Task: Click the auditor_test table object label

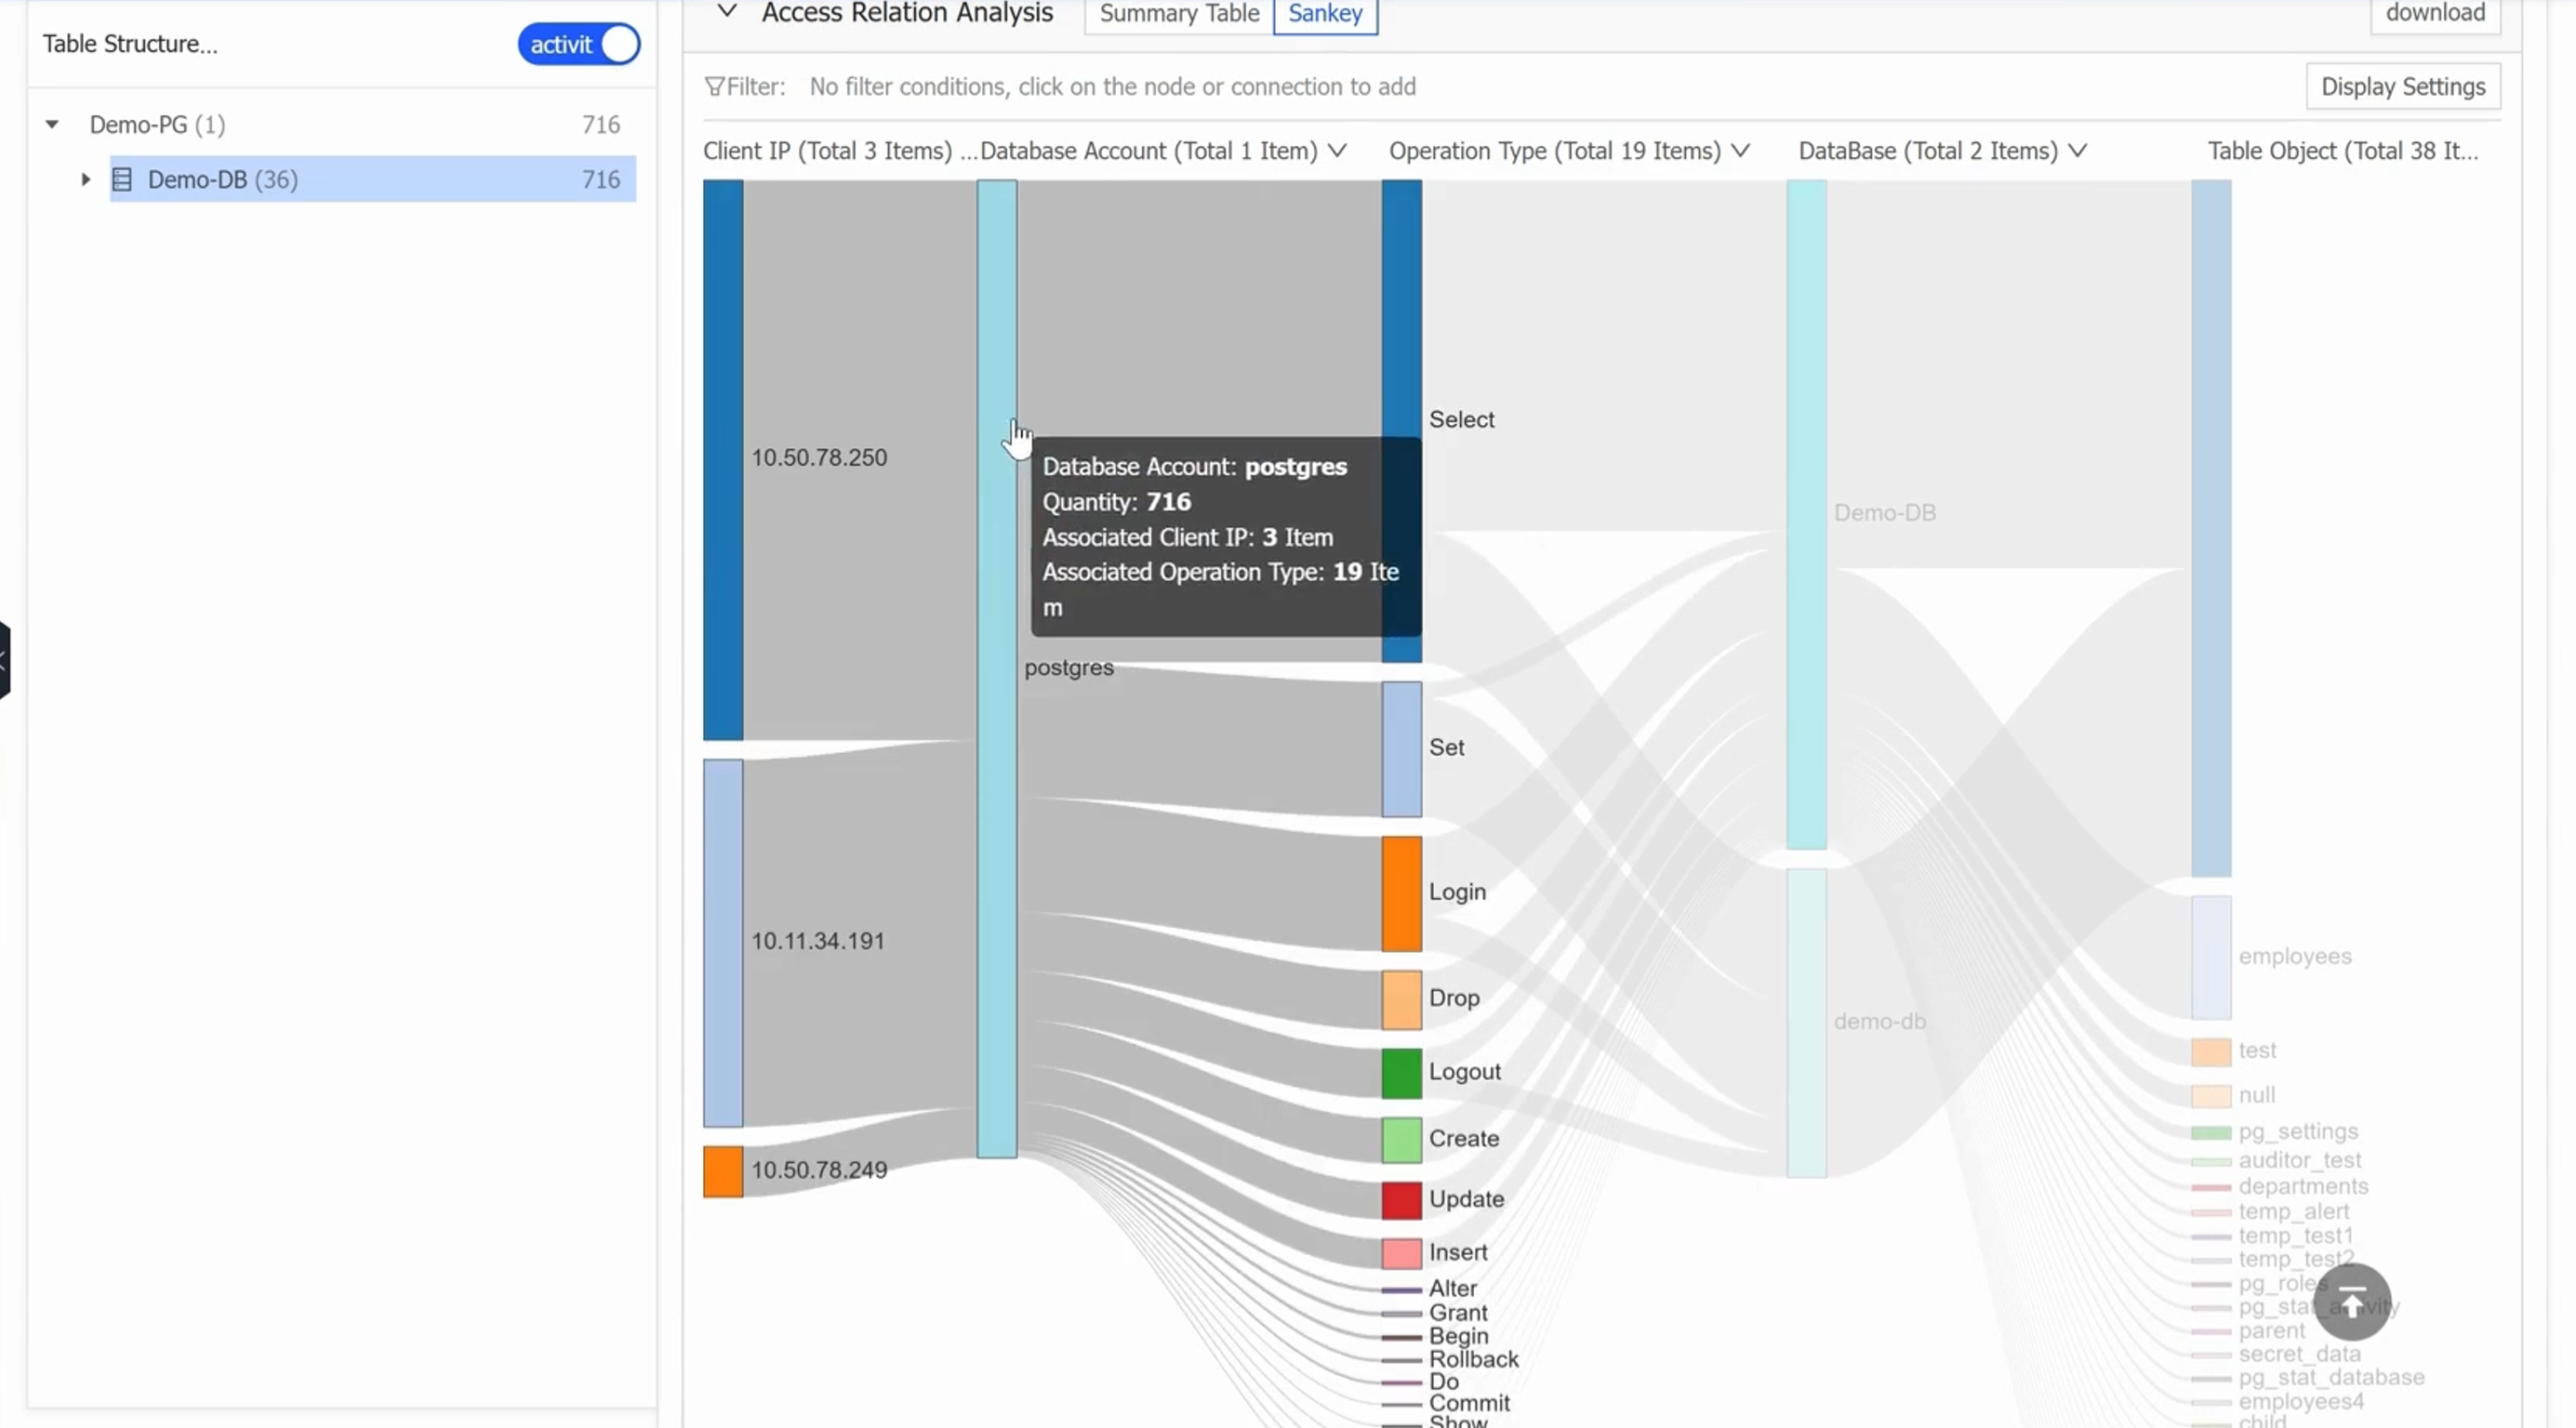Action: [2299, 1161]
